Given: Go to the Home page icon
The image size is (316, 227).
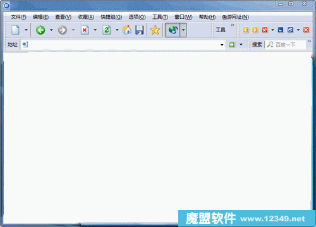Looking at the screenshot, I should (x=127, y=30).
